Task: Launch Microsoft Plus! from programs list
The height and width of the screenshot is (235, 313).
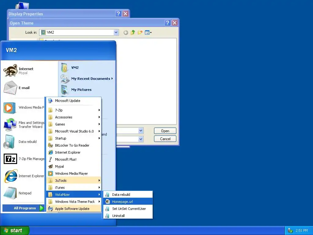Action: 74,159
